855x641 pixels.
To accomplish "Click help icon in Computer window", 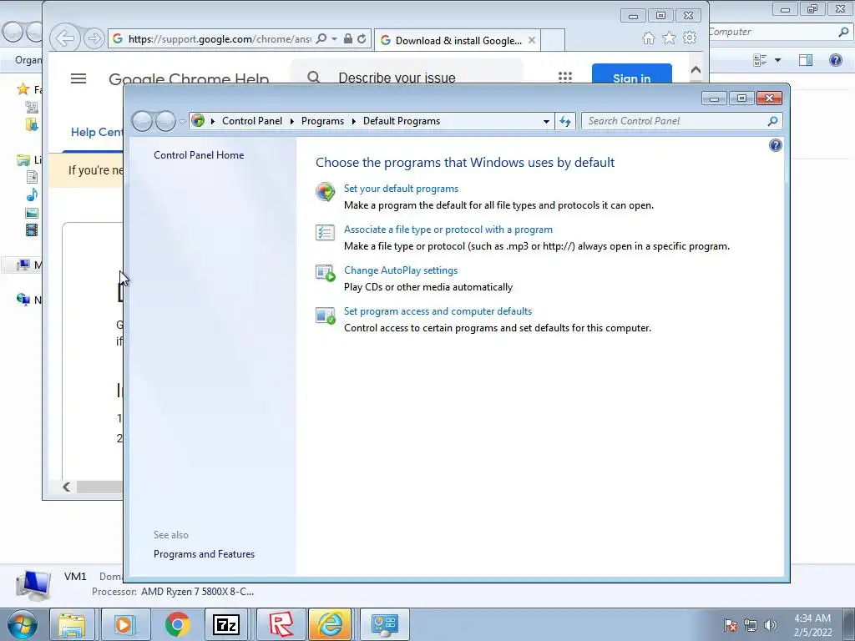I will (x=835, y=60).
